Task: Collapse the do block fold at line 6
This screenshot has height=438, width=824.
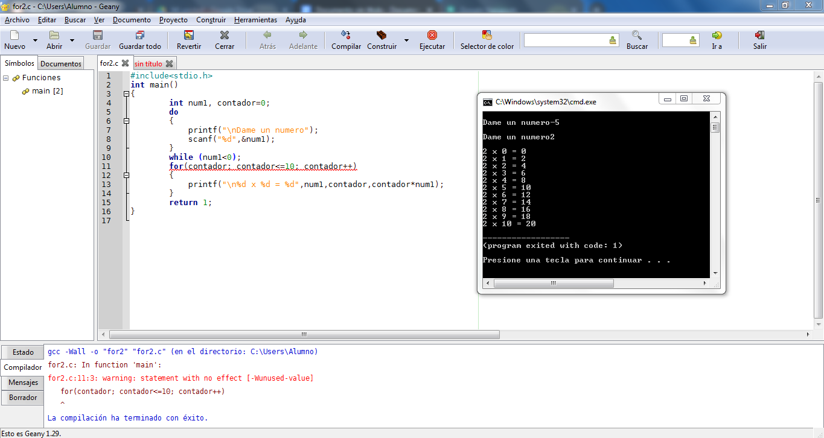Action: (x=126, y=121)
